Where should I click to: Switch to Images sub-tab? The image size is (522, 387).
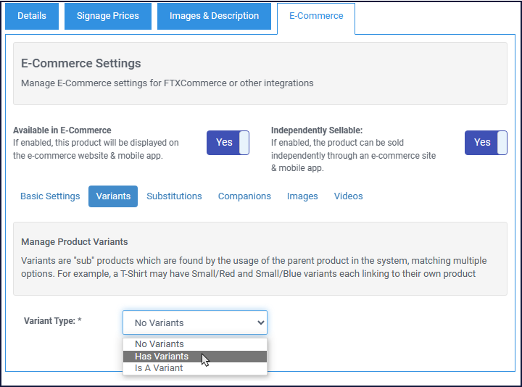[302, 196]
